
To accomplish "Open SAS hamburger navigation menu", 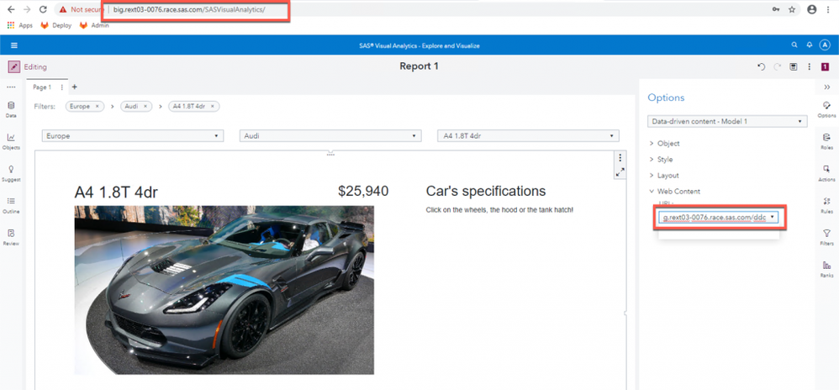I will [x=14, y=45].
